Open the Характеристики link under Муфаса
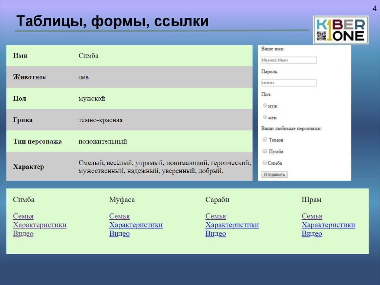380x285 pixels. 136,225
